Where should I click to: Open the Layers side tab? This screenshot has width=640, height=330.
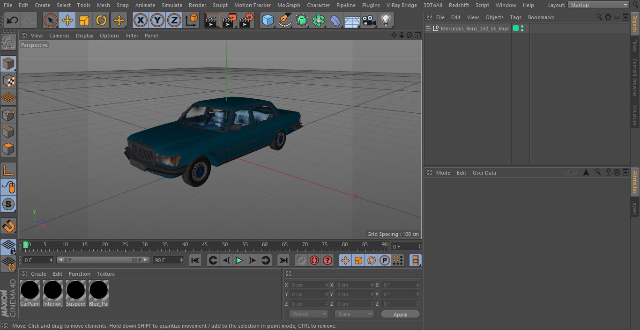point(635,207)
